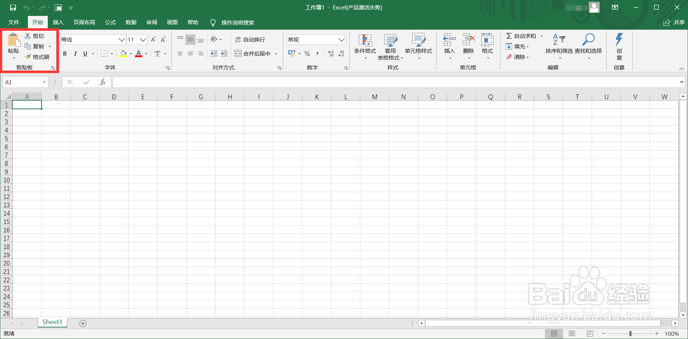Image resolution: width=688 pixels, height=339 pixels.
Task: Click the Ideas (创意) lightning icon
Action: tap(619, 39)
